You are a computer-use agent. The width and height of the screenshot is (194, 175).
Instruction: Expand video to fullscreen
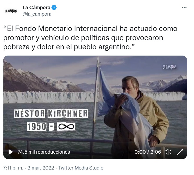coord(180,152)
